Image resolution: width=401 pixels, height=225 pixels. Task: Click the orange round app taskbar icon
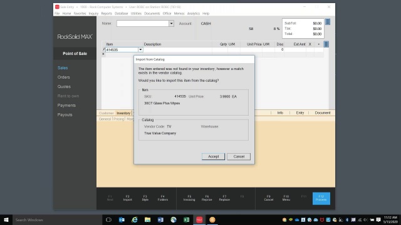[x=212, y=219]
